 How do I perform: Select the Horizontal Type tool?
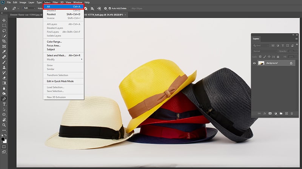4,104
